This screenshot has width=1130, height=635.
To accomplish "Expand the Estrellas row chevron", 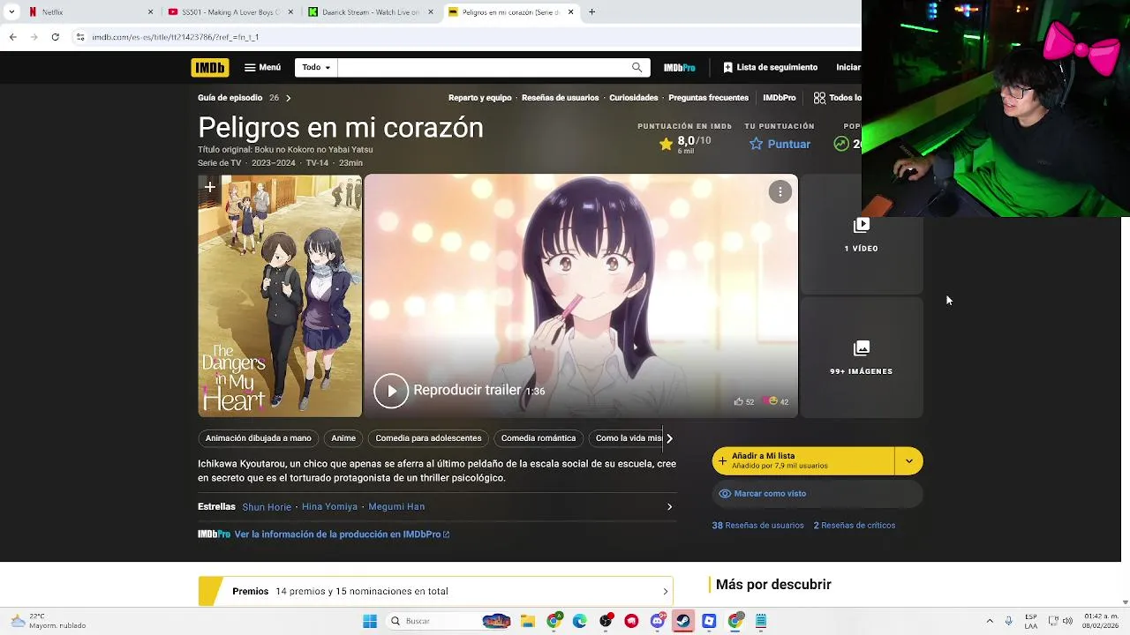I will pyautogui.click(x=669, y=507).
